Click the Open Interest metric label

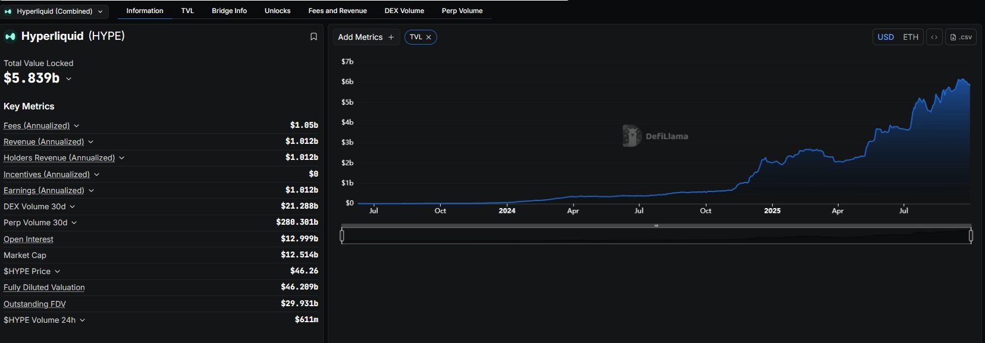pos(29,239)
